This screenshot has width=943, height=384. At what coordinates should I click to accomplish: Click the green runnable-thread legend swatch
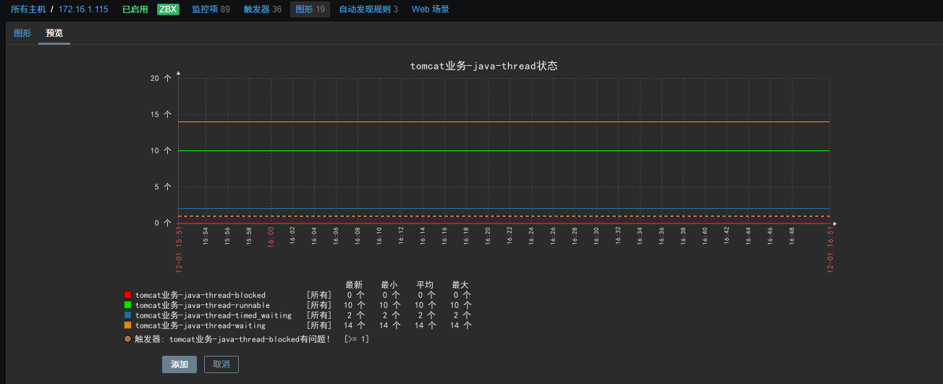(x=128, y=305)
